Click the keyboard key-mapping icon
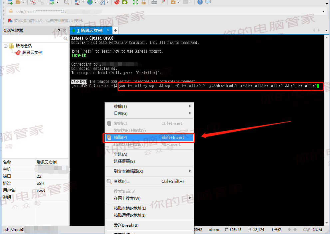This screenshot has width=330, height=234. 154,2
